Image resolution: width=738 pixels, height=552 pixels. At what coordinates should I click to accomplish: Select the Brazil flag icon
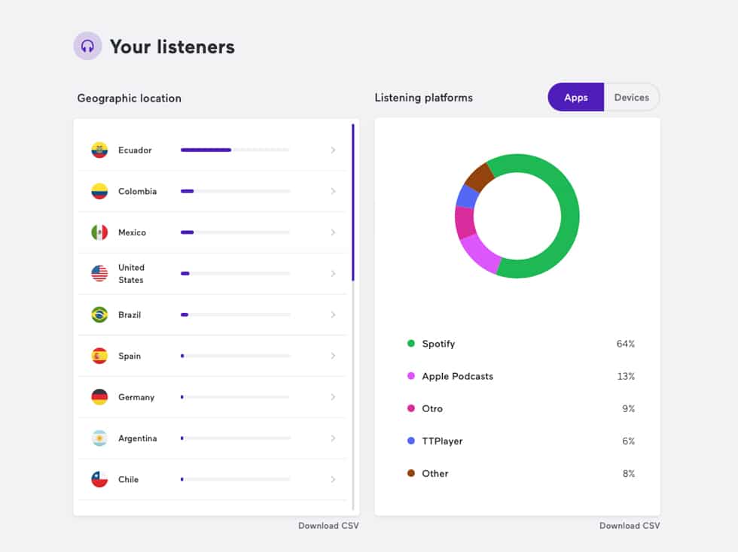tap(98, 314)
